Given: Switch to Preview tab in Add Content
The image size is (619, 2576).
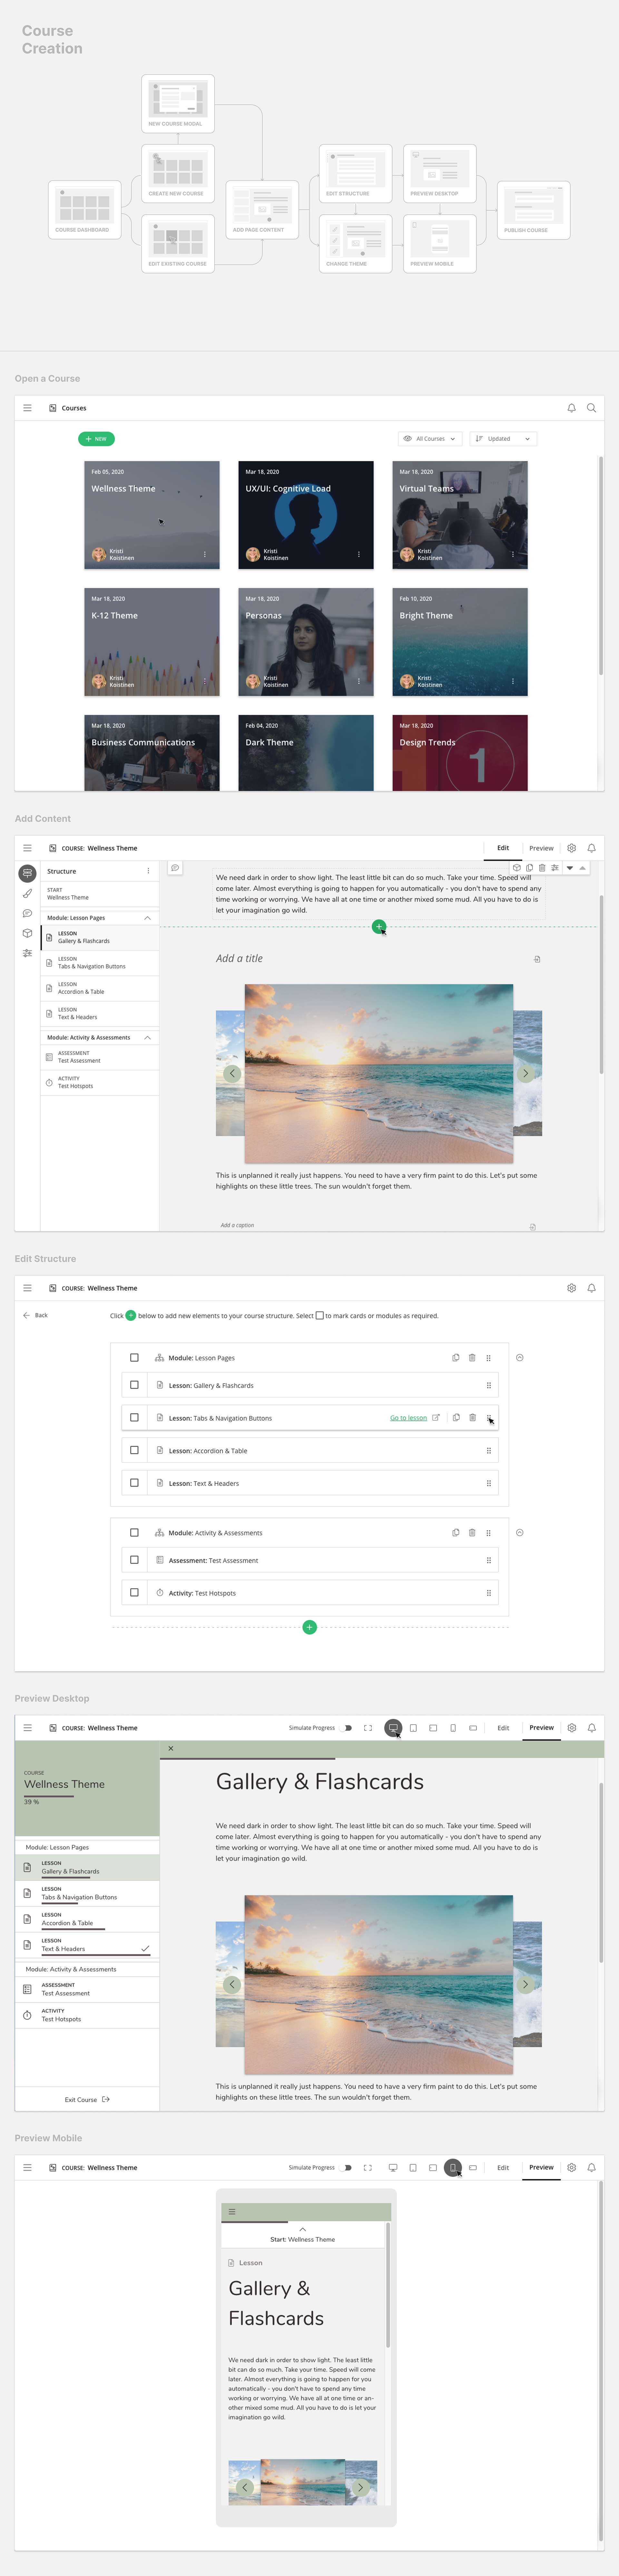Looking at the screenshot, I should [x=541, y=848].
